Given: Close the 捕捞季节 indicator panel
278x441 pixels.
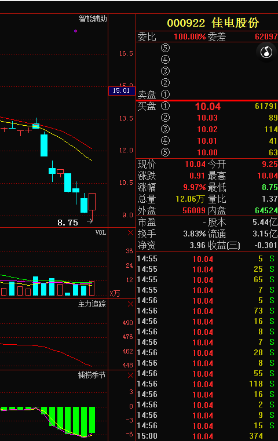Looking at the screenshot, I should pyautogui.click(x=130, y=375).
